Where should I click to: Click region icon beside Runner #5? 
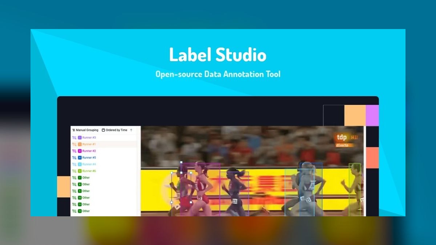click(74, 158)
